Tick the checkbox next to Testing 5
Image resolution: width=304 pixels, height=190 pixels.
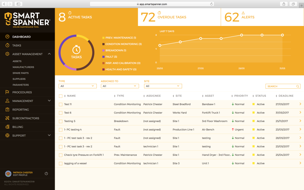tap(60, 121)
